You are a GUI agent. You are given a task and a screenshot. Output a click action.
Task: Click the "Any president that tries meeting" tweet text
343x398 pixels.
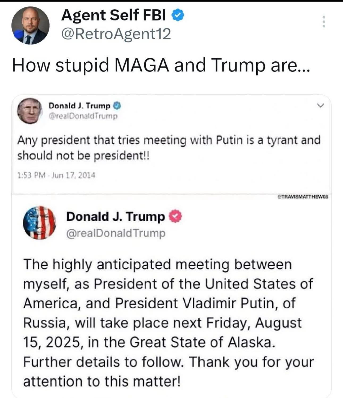tap(169, 147)
